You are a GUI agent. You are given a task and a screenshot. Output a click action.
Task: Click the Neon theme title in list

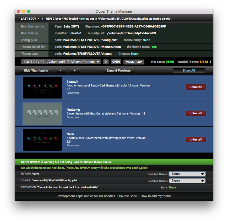[70, 134]
